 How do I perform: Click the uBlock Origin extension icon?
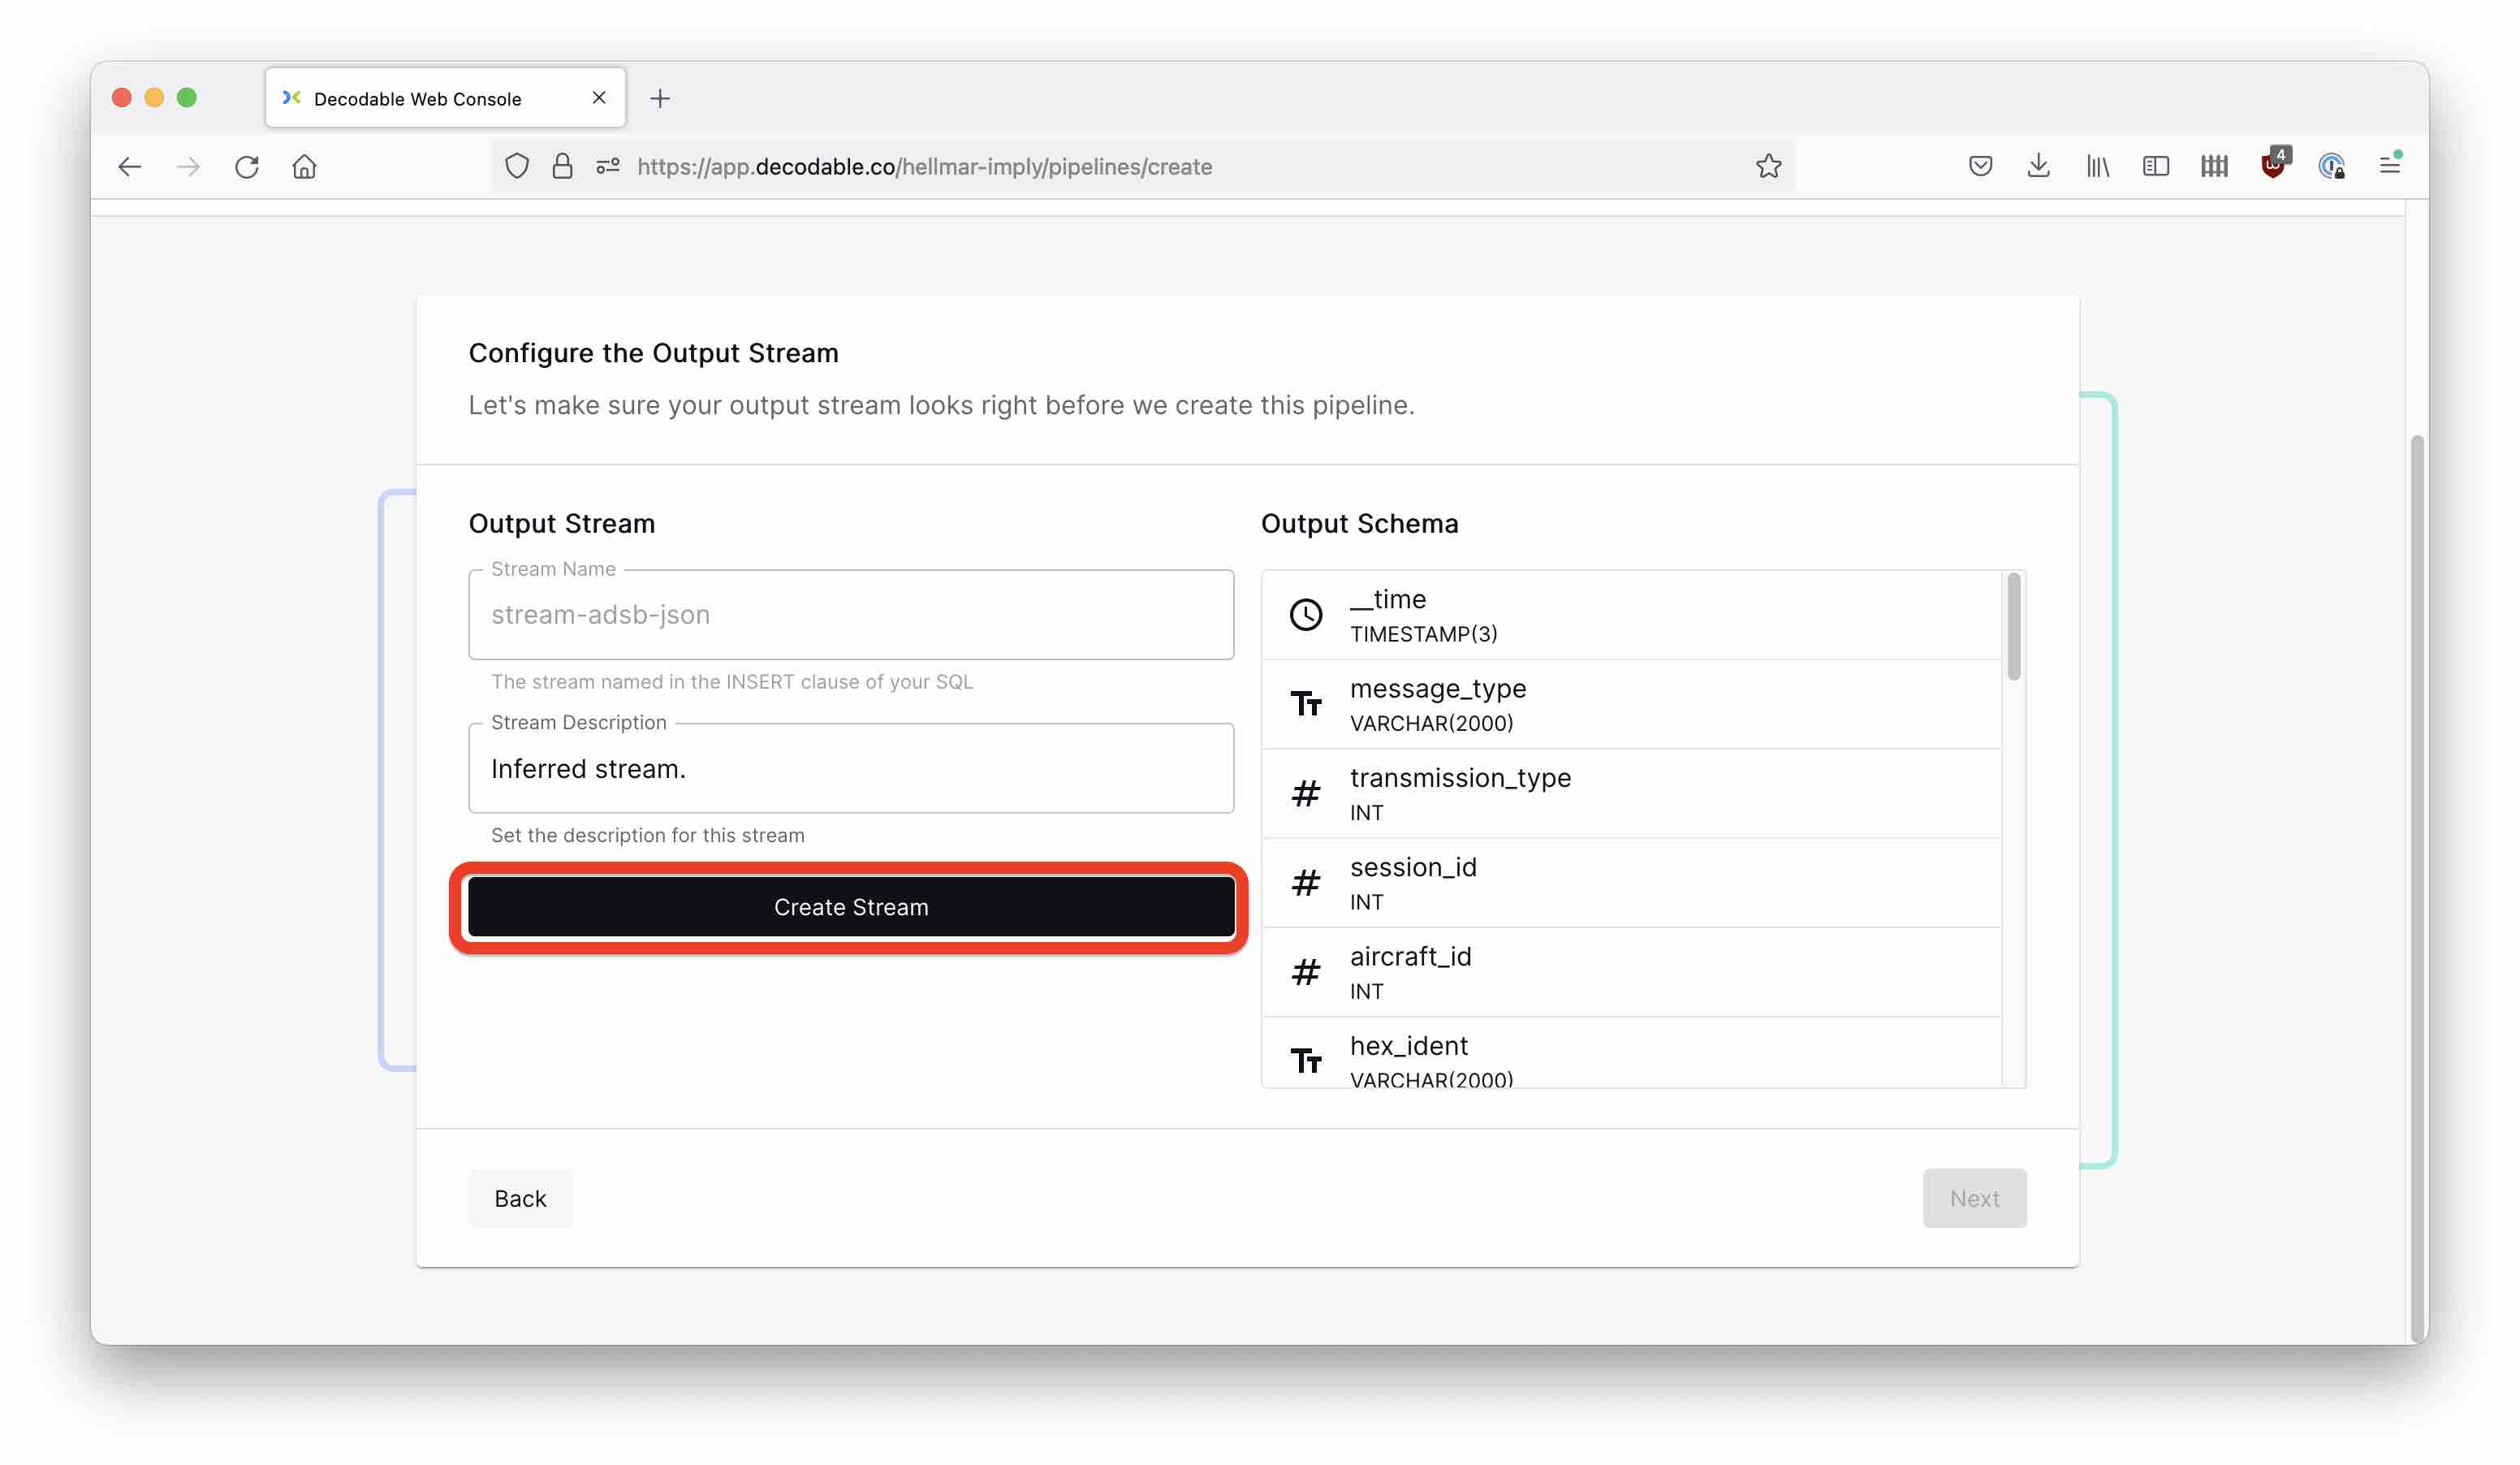click(x=2274, y=166)
